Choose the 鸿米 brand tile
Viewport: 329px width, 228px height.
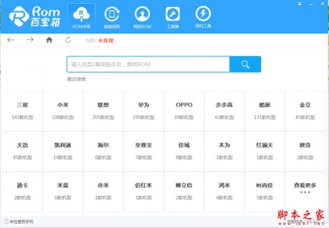point(224,192)
